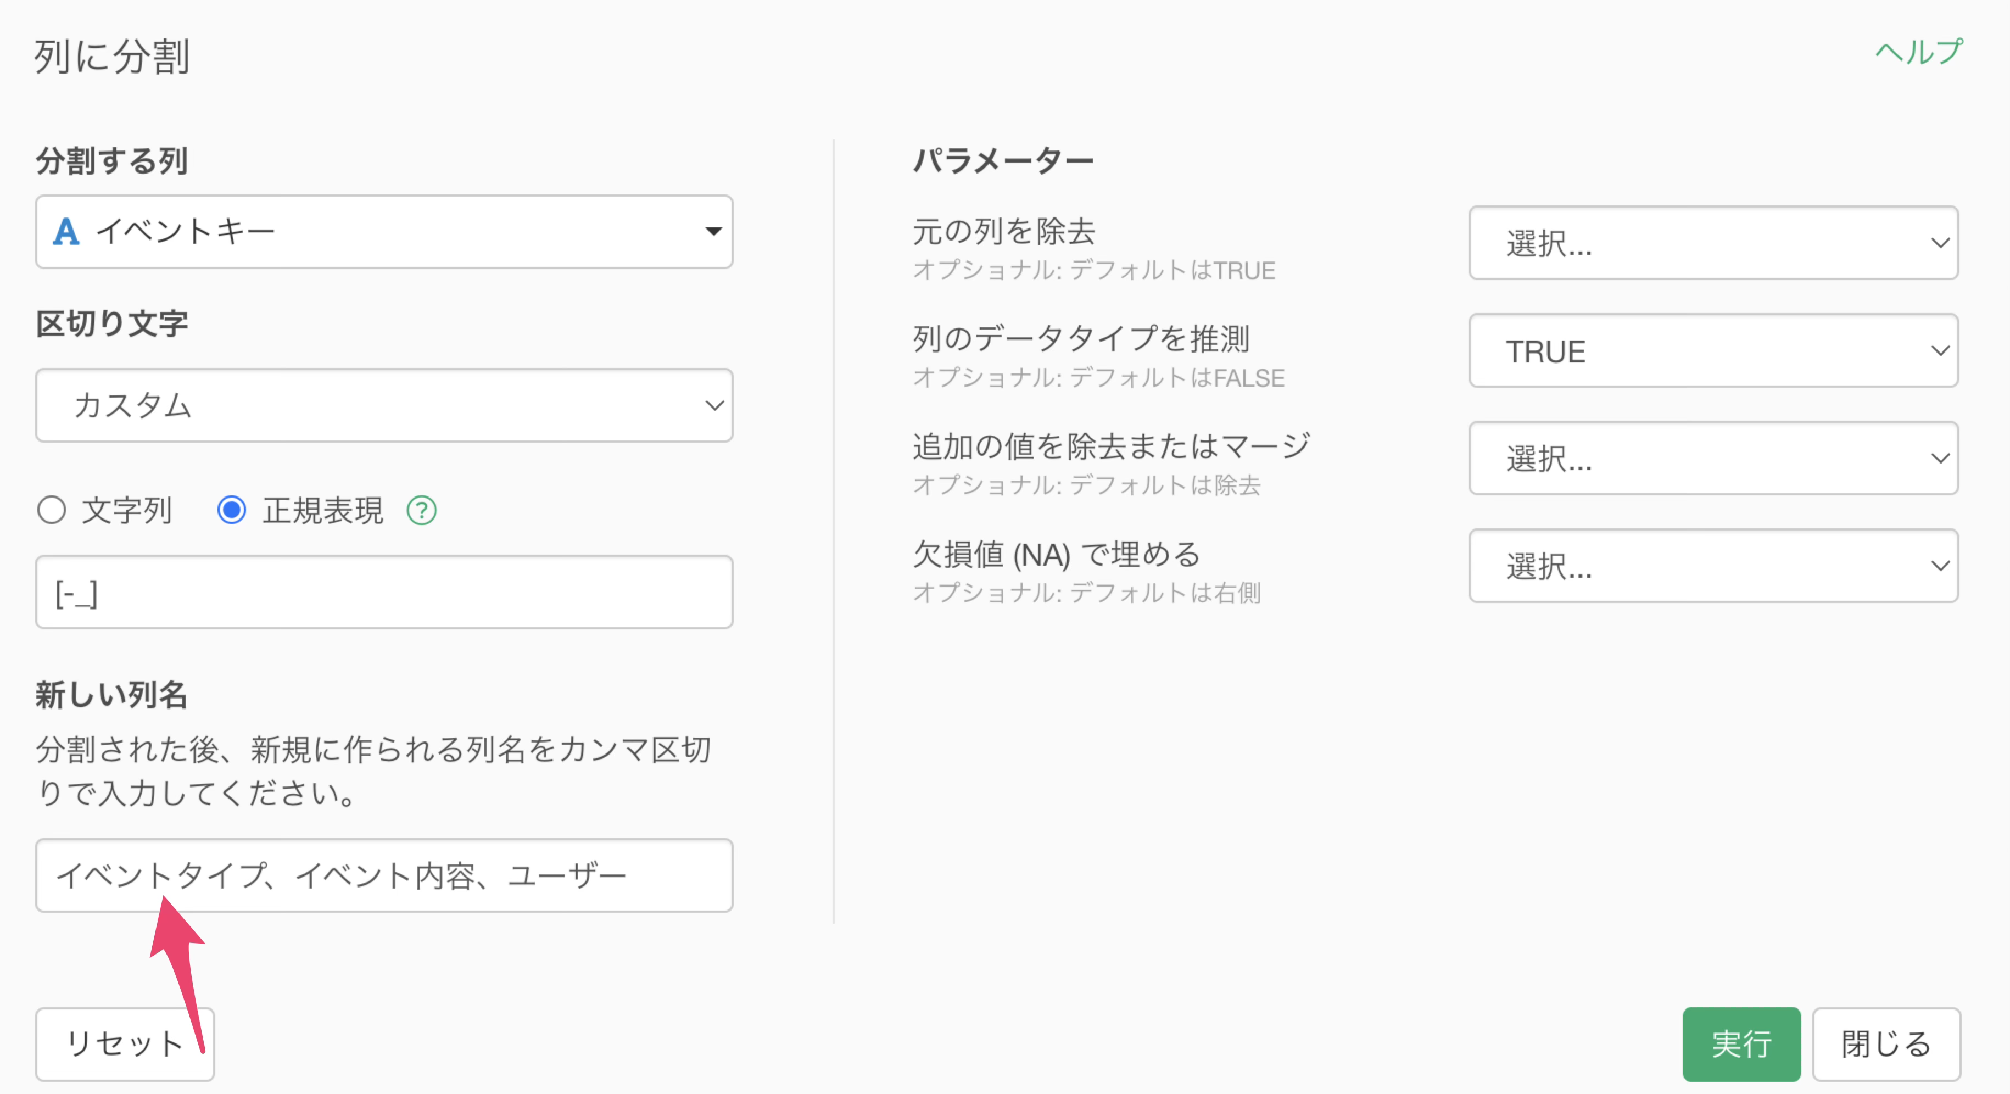Open the 分割する列 column dropdown
2010x1094 pixels.
[383, 232]
